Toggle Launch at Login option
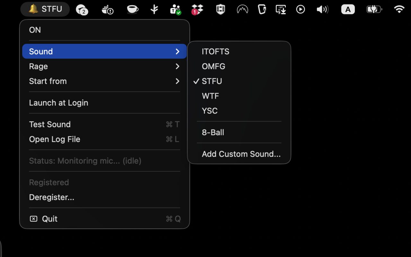 [x=58, y=103]
